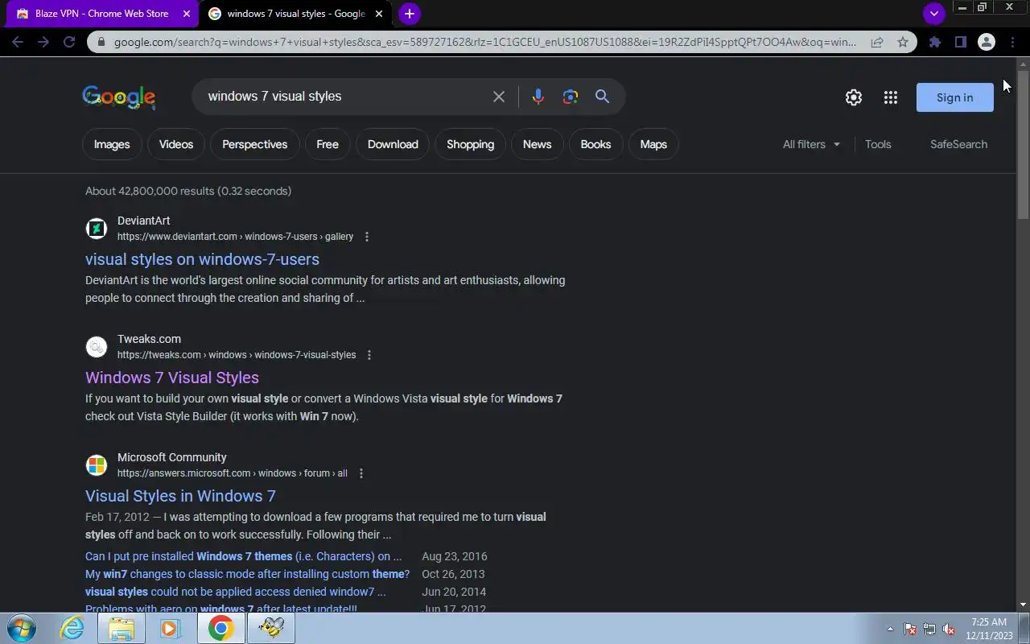Image resolution: width=1030 pixels, height=644 pixels.
Task: Filter results by News
Action: (537, 144)
